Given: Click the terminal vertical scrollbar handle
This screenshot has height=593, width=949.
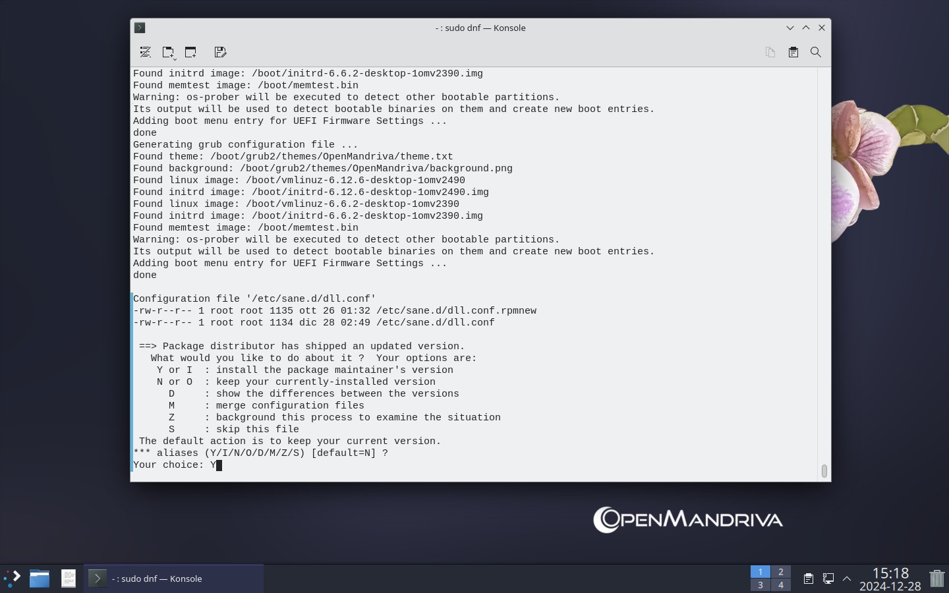Looking at the screenshot, I should [x=824, y=470].
